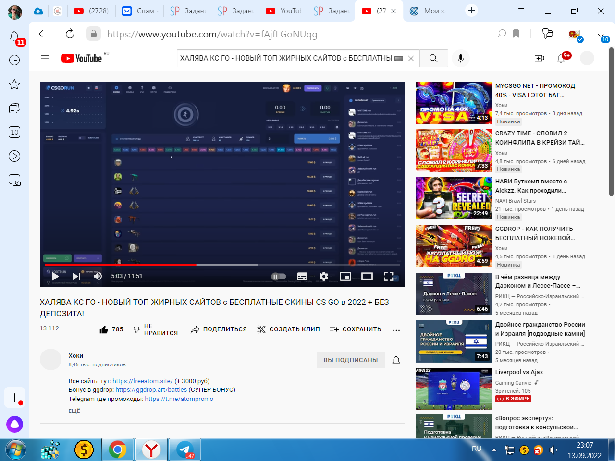The height and width of the screenshot is (461, 615).
Task: Turn on subtitles in the player
Action: point(302,276)
